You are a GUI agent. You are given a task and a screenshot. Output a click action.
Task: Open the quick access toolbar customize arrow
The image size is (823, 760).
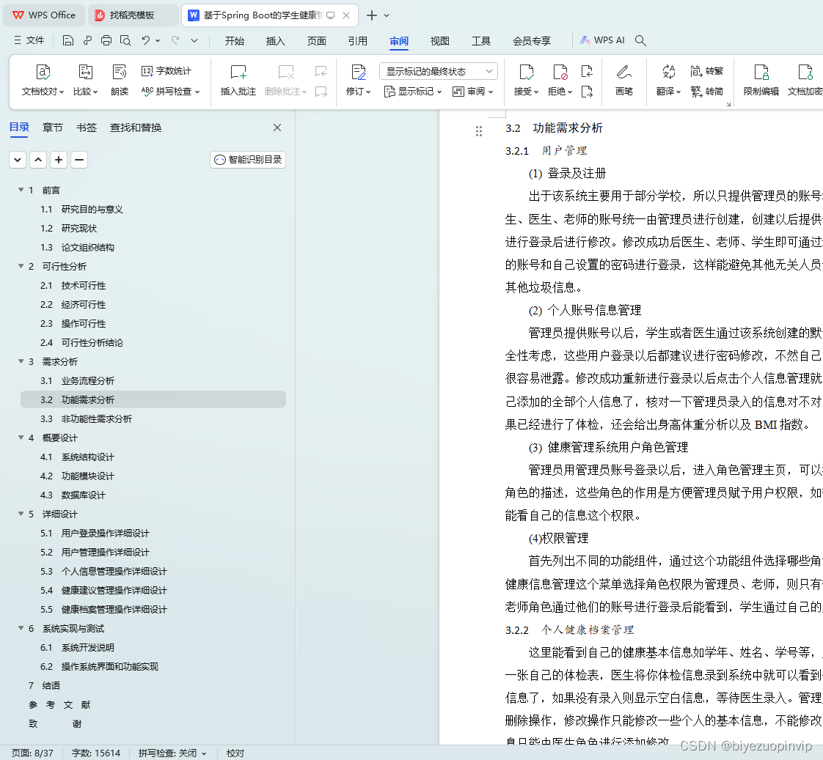[194, 40]
